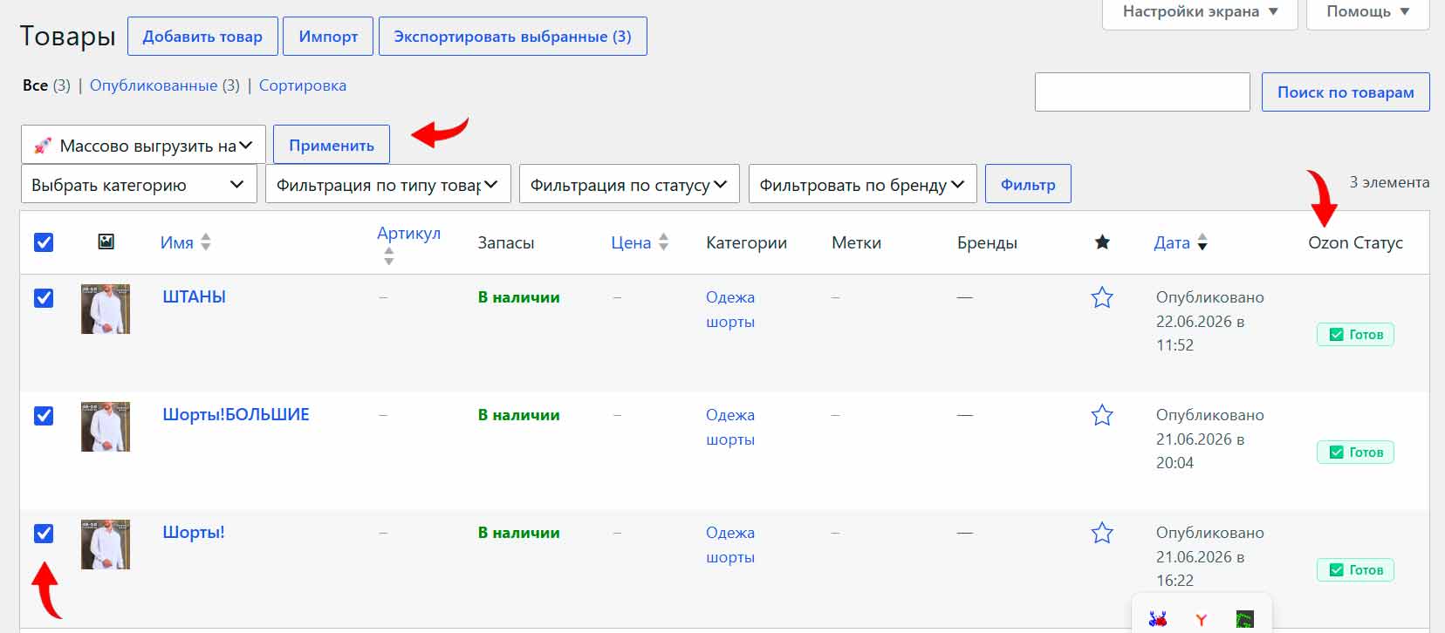
Task: Open the Помощь tab
Action: coord(1367,12)
